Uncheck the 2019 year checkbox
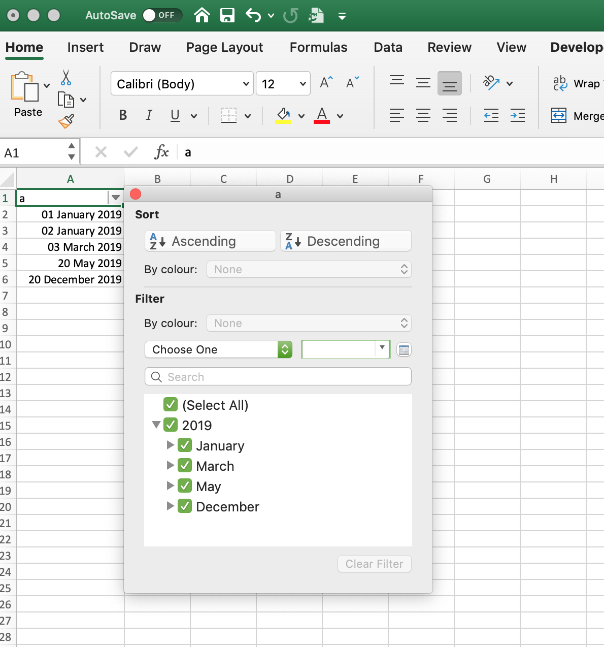The width and height of the screenshot is (604, 647). pyautogui.click(x=171, y=425)
